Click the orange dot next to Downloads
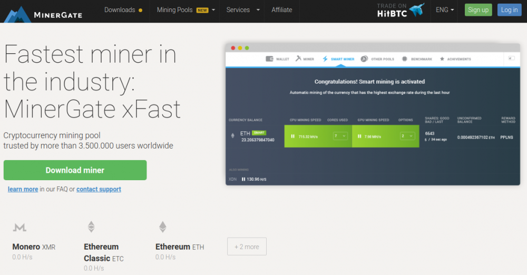 pos(141,10)
